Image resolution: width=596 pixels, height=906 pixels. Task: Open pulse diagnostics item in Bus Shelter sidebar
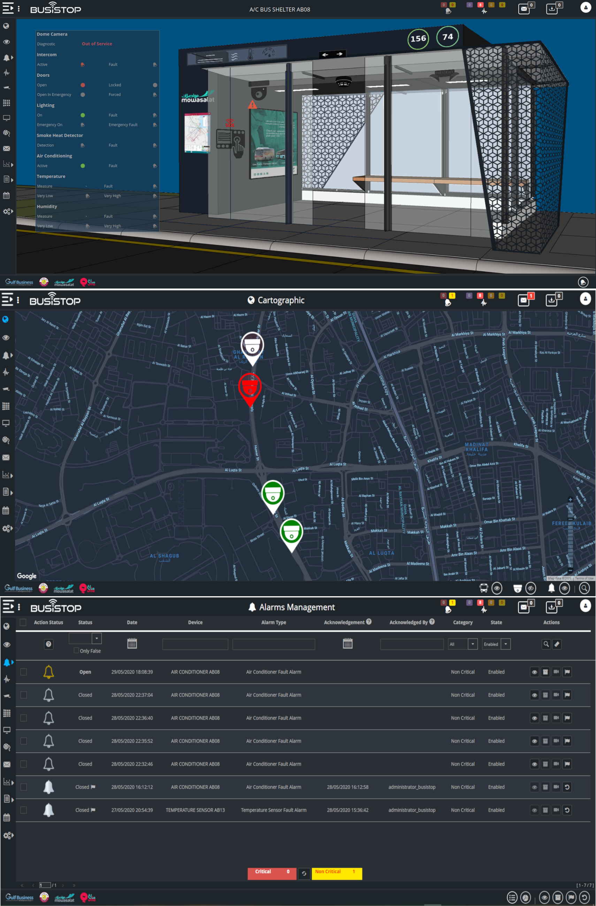pyautogui.click(x=6, y=72)
